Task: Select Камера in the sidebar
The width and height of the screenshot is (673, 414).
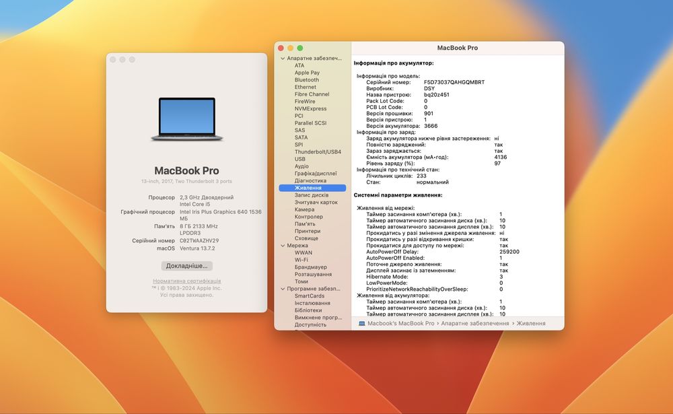Action: point(304,209)
